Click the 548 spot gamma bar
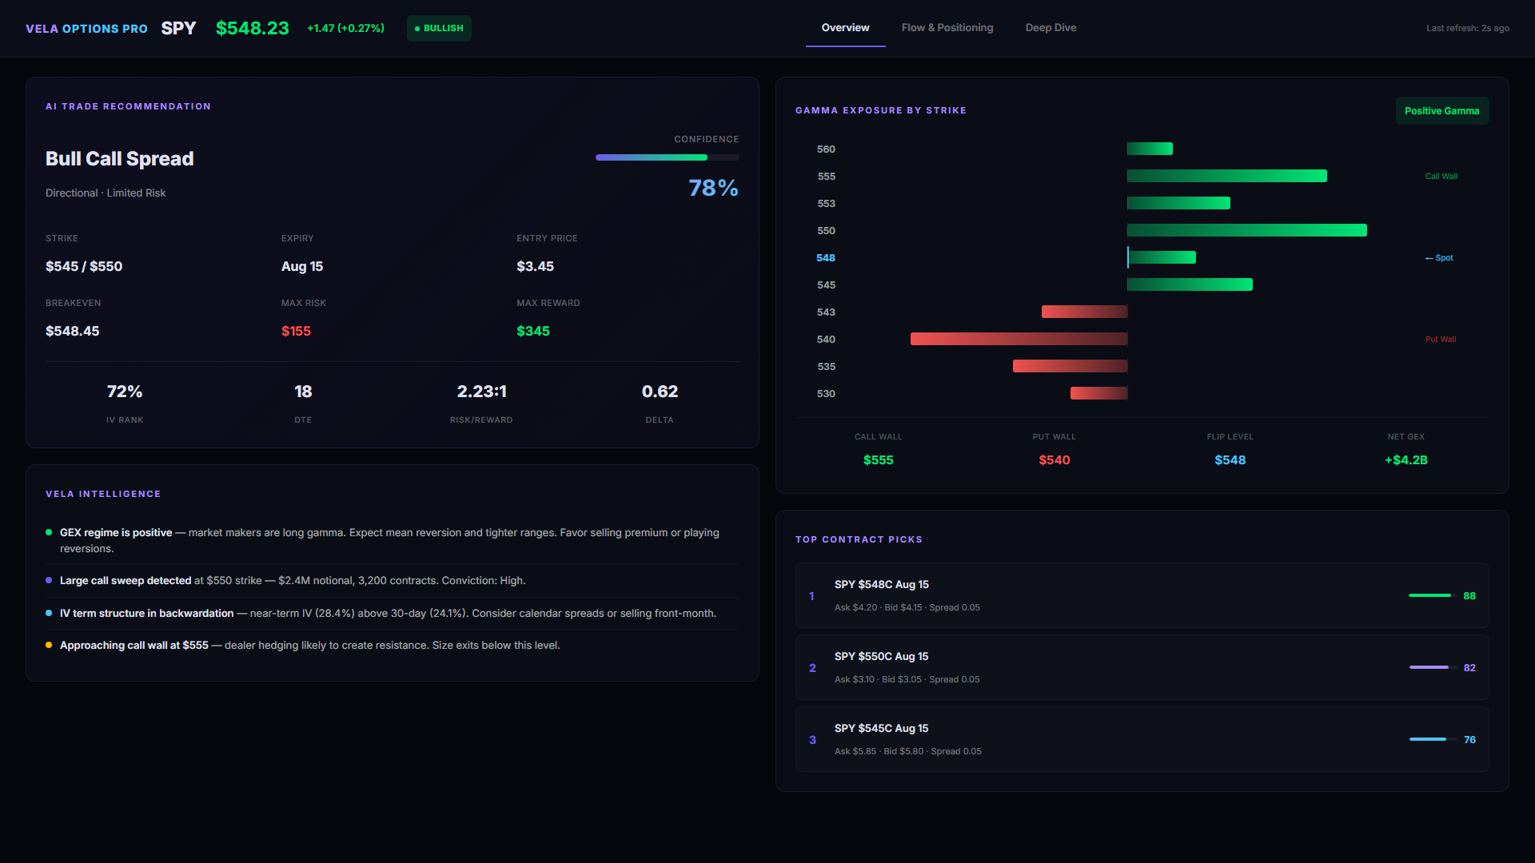 [x=1162, y=257]
